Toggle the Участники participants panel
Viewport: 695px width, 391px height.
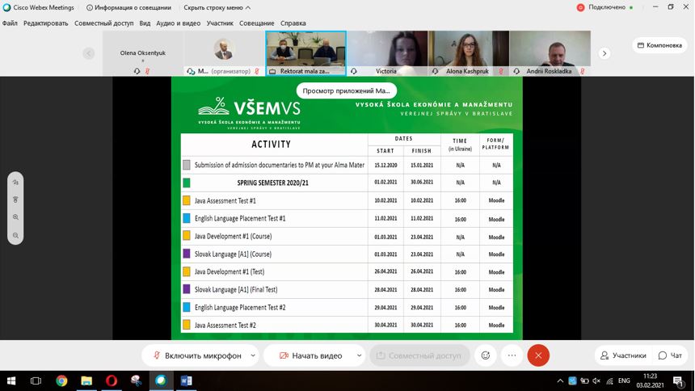(622, 355)
